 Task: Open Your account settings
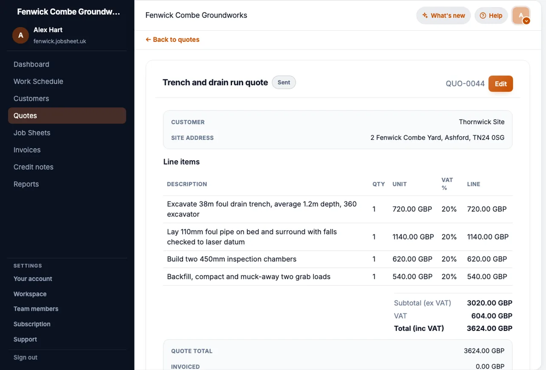click(x=33, y=279)
